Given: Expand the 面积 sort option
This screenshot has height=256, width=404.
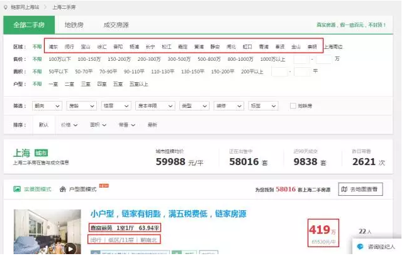Looking at the screenshot, I should 98,125.
